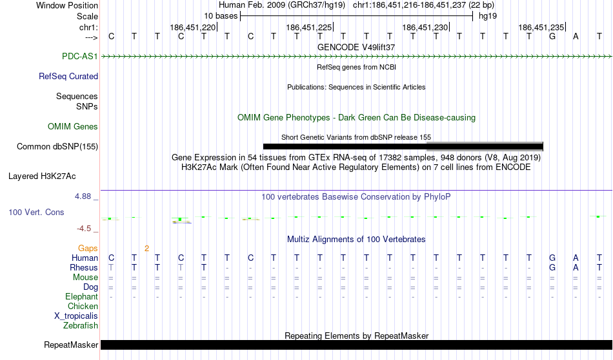The image size is (613, 360).
Task: Open Multiz Alignments of 100 Vertebrates title
Action: pyautogui.click(x=356, y=240)
